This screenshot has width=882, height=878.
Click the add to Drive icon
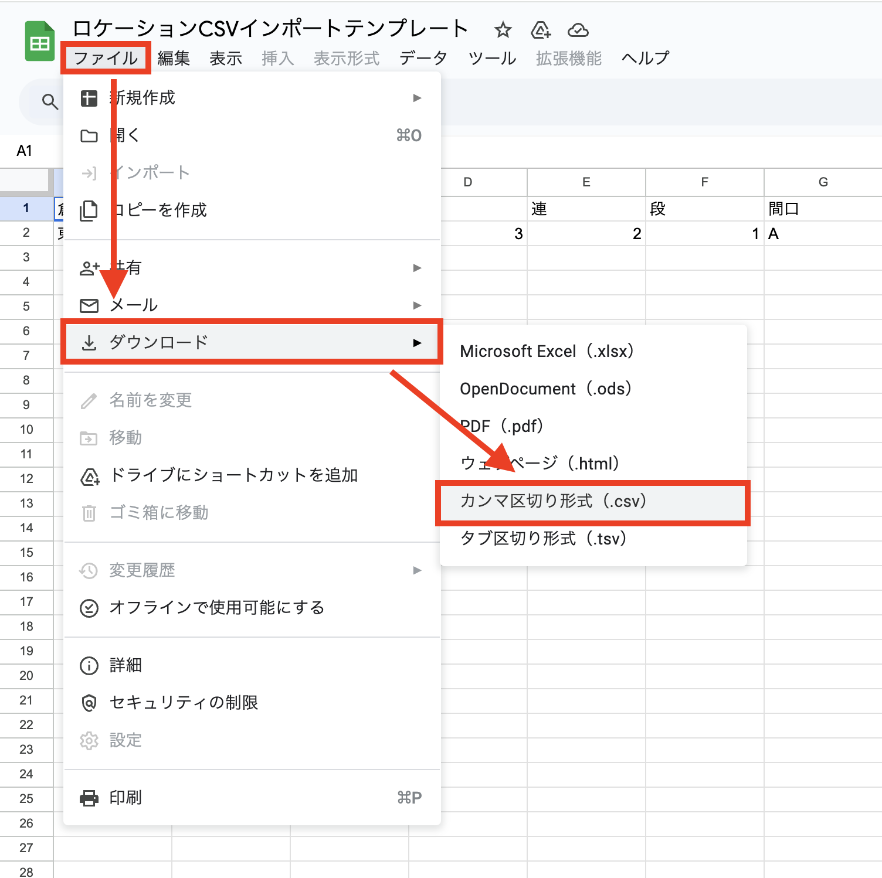coord(540,30)
